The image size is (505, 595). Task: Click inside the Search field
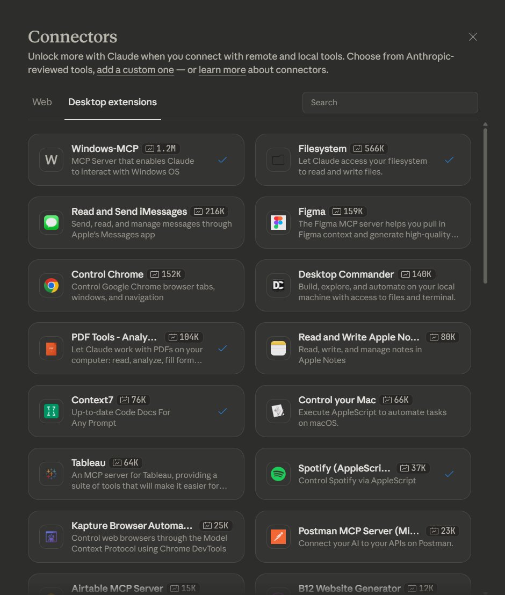point(389,102)
